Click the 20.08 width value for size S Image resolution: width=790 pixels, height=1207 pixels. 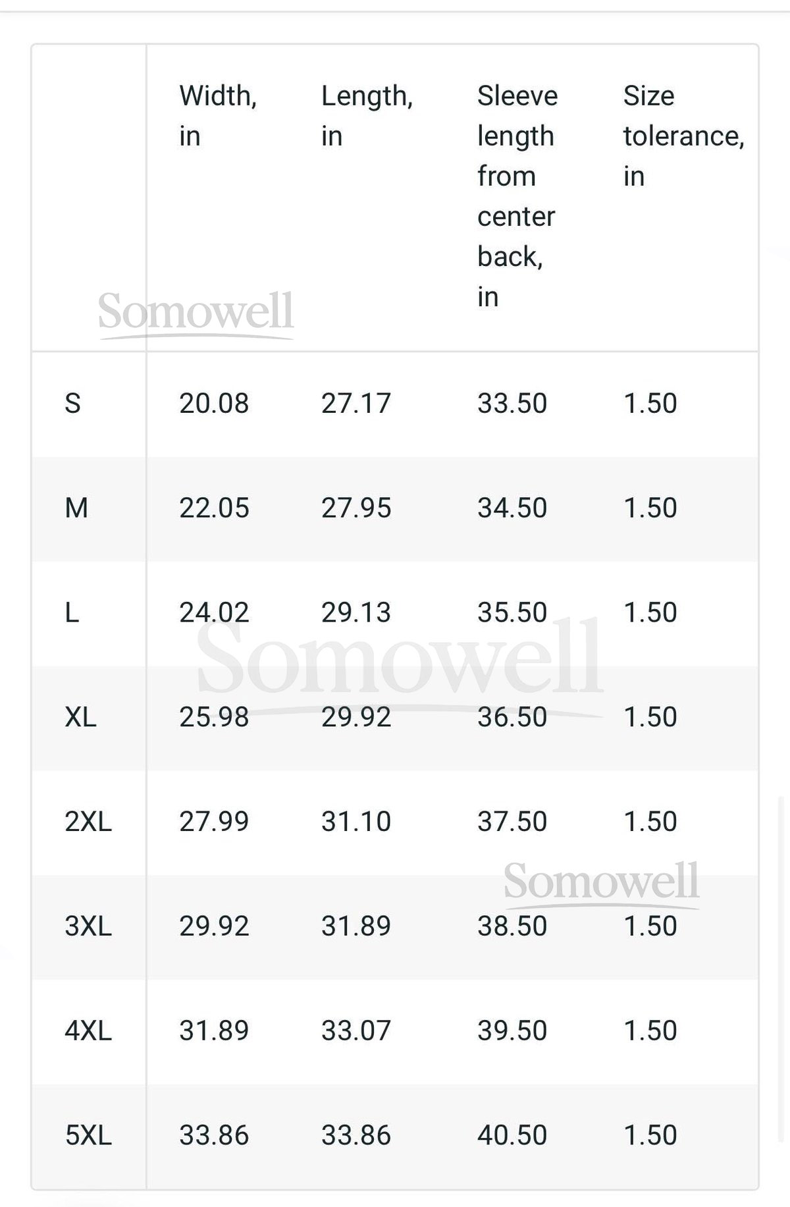click(x=214, y=403)
